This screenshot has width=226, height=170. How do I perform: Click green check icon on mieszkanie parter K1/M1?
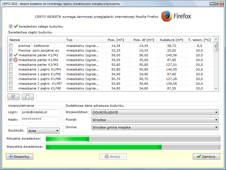pyautogui.click(x=15, y=55)
